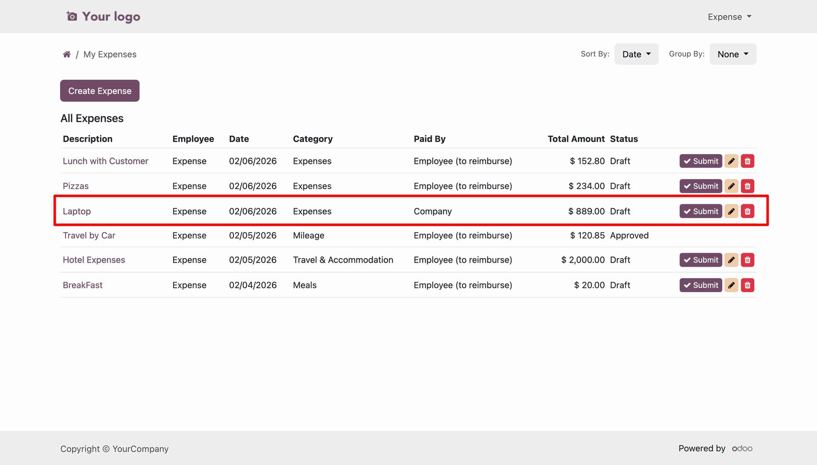The width and height of the screenshot is (817, 465).
Task: Delete the Laptop expense
Action: (748, 211)
